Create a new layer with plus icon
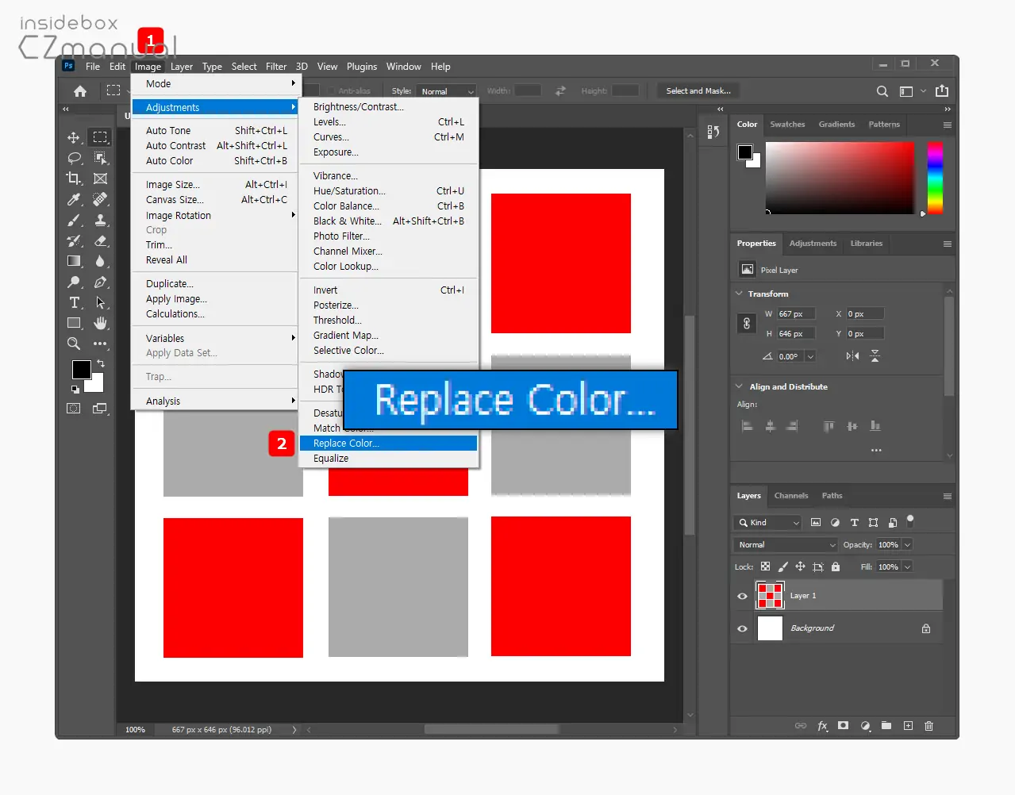The height and width of the screenshot is (795, 1015). [x=908, y=726]
